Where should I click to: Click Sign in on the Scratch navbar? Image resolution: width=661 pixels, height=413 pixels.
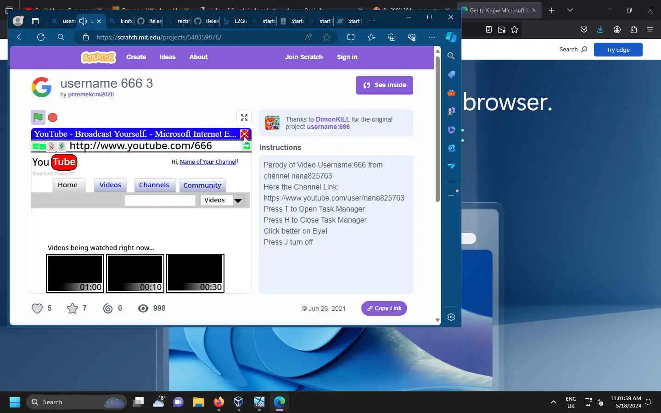point(347,57)
